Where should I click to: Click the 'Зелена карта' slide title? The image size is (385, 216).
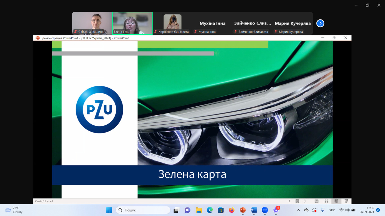(x=192, y=174)
